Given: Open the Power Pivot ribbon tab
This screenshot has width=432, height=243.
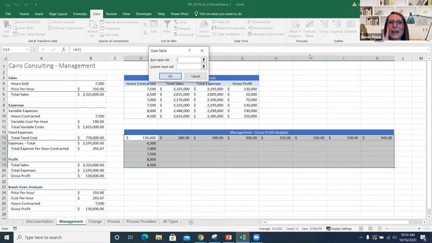Looking at the screenshot, I should (180, 13).
